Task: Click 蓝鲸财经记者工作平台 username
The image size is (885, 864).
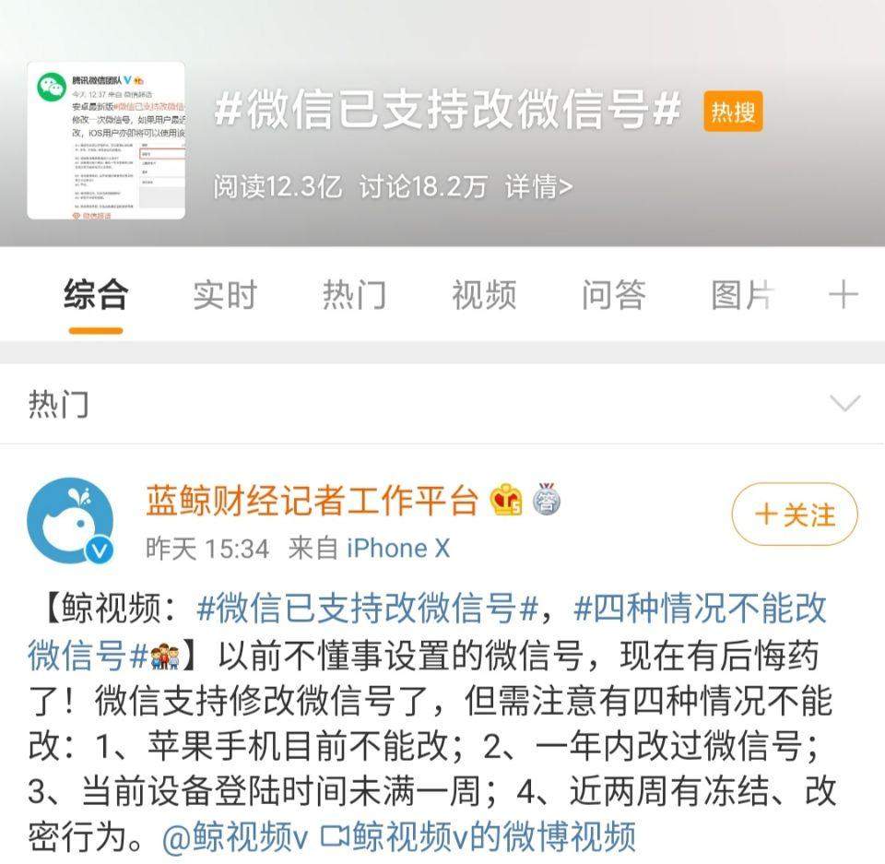Action: [x=313, y=501]
